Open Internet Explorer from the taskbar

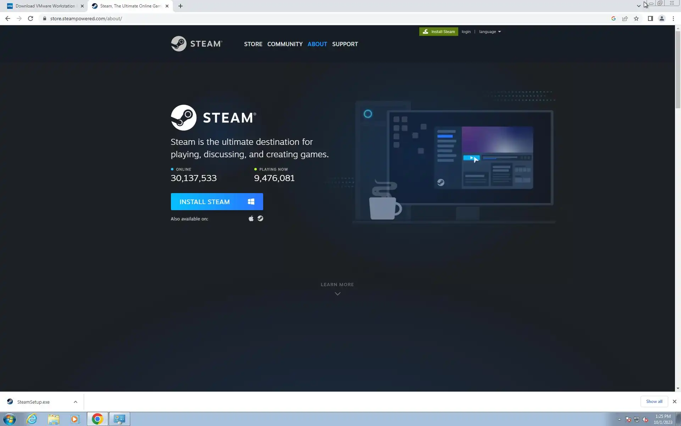(32, 419)
